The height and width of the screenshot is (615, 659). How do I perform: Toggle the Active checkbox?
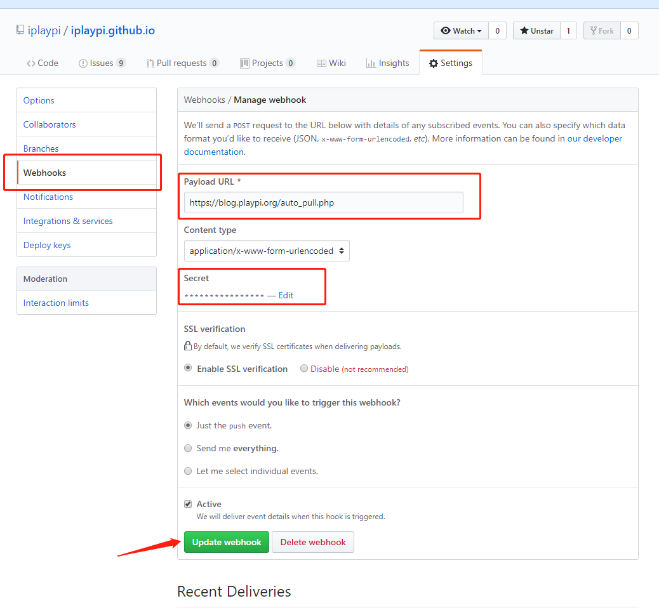click(x=188, y=504)
